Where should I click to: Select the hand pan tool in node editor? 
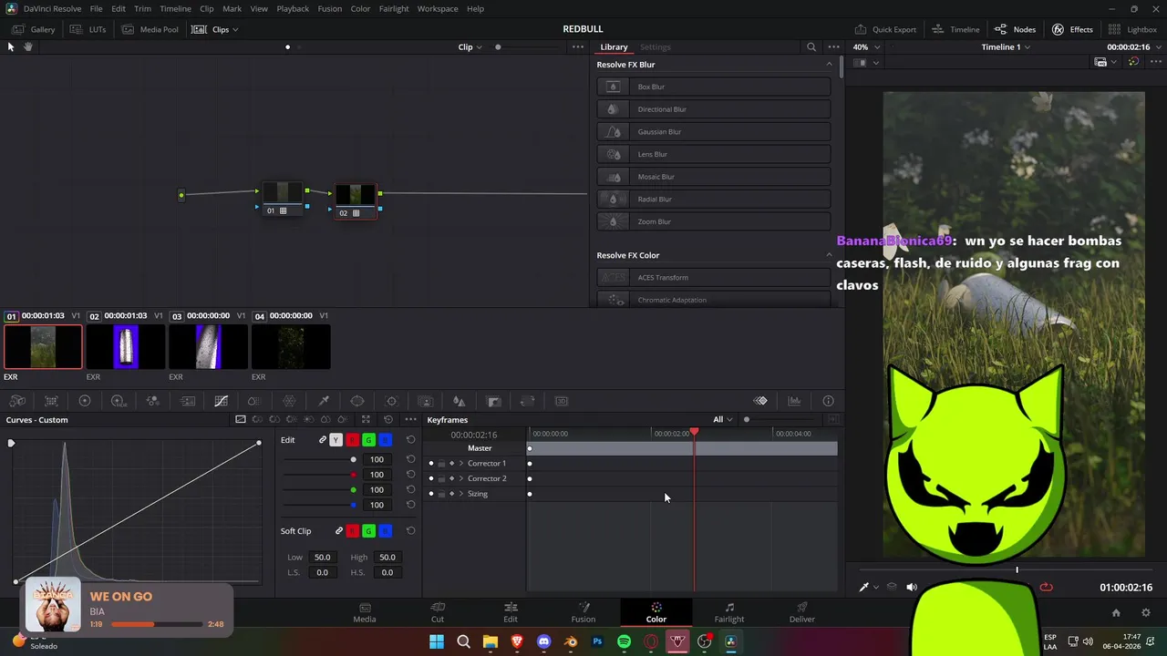pyautogui.click(x=28, y=46)
